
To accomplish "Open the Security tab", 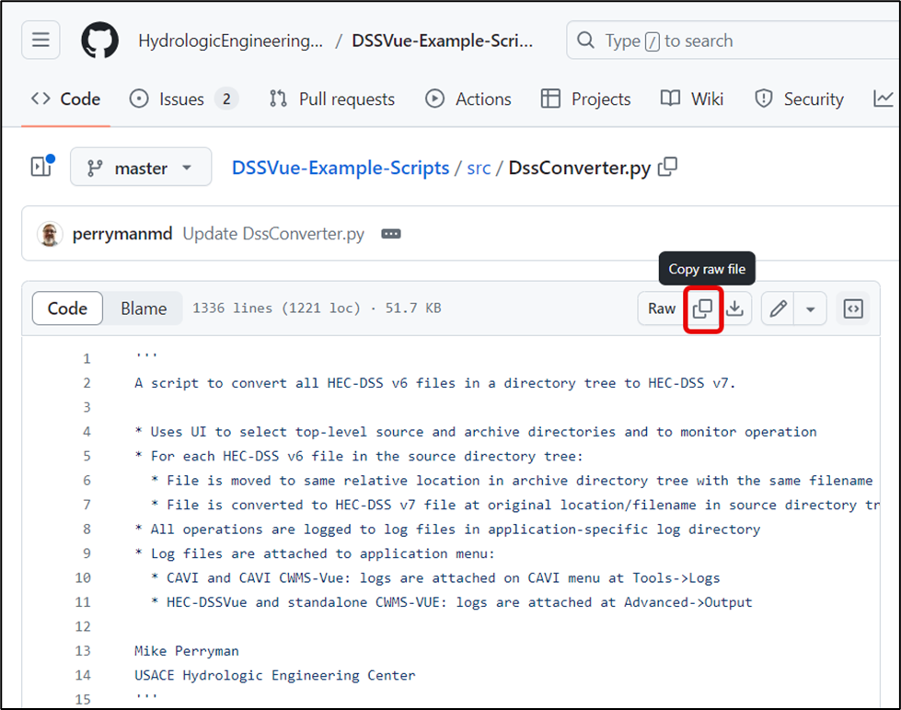I will click(799, 99).
